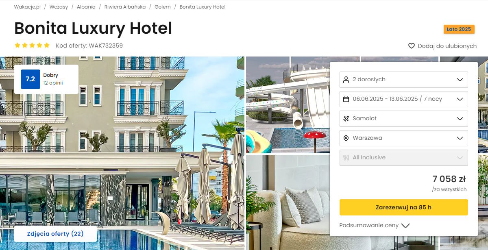Open the 06.06.2025 - 13.06.2025 date dropdown
Viewport: 488px width, 250px height.
click(404, 99)
